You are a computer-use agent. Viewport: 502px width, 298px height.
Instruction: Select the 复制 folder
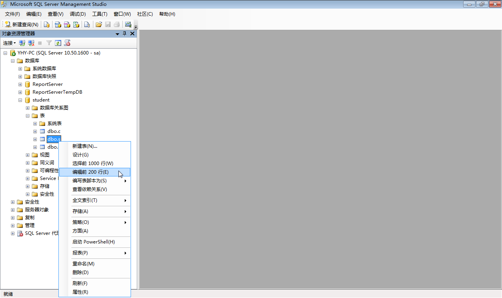[x=29, y=218]
